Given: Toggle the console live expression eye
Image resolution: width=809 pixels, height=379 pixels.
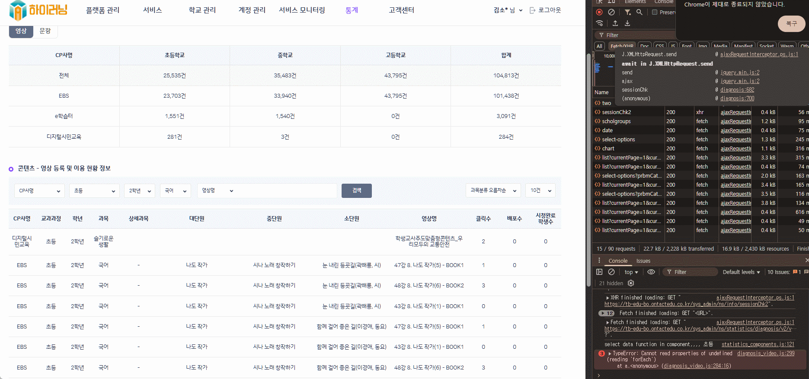Looking at the screenshot, I should click(x=651, y=272).
